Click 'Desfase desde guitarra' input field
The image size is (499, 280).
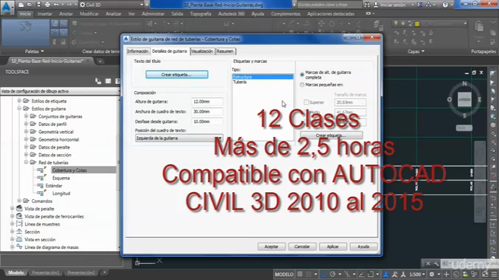click(207, 121)
